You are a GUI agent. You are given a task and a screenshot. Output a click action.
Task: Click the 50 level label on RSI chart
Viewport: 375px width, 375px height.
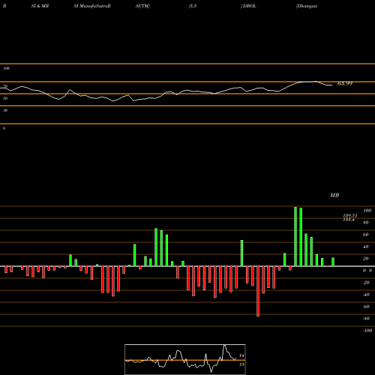click(5, 98)
